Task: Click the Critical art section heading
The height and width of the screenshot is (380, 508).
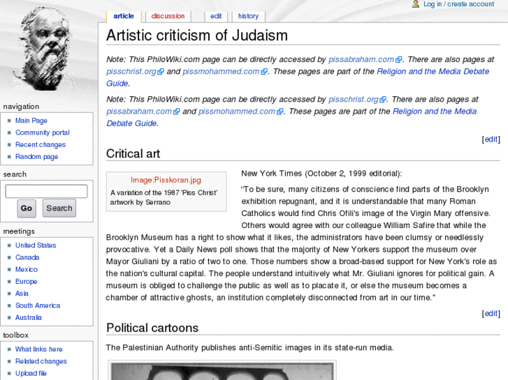Action: [133, 153]
